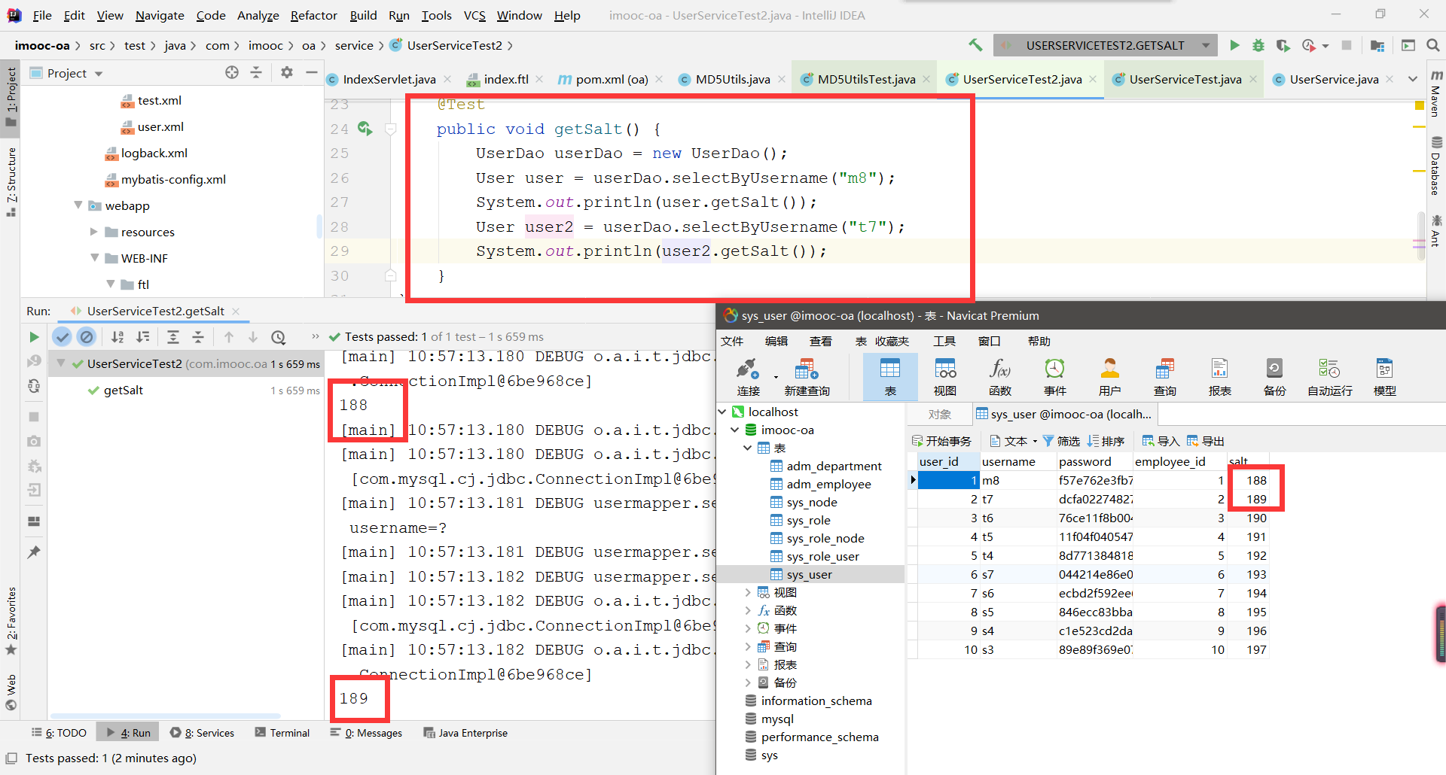This screenshot has width=1446, height=775.
Task: Click Navicat 新建查询 new query icon
Action: pyautogui.click(x=807, y=377)
